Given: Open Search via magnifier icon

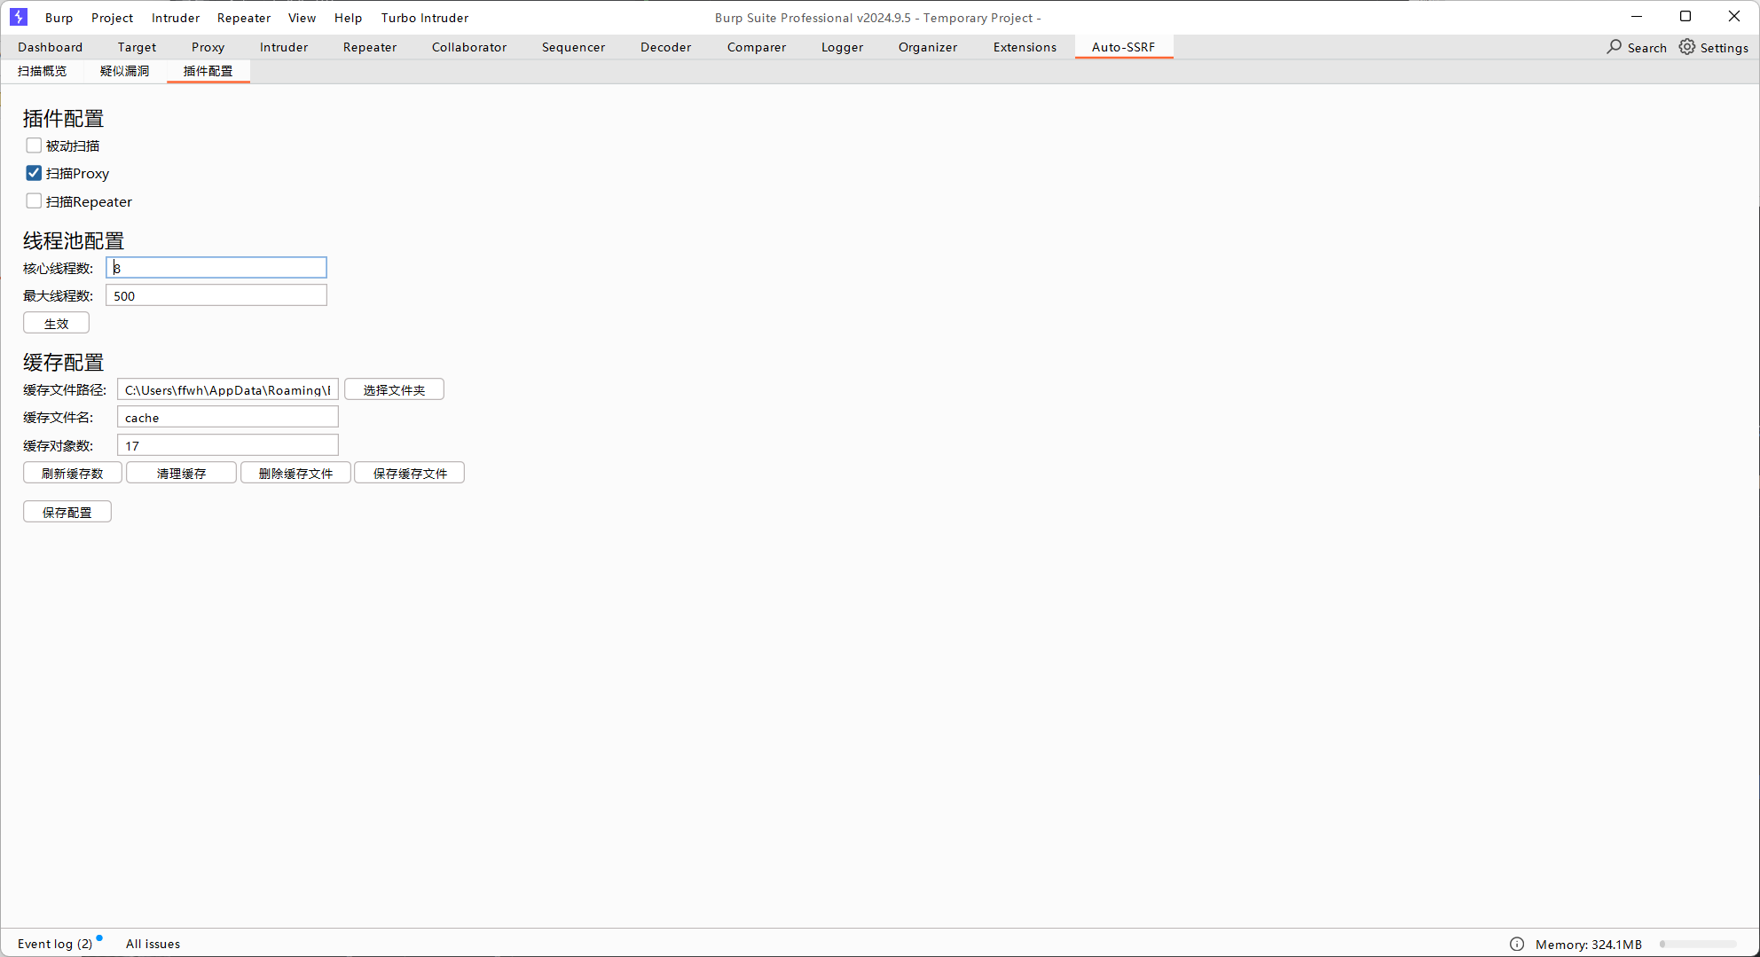Looking at the screenshot, I should [1614, 47].
